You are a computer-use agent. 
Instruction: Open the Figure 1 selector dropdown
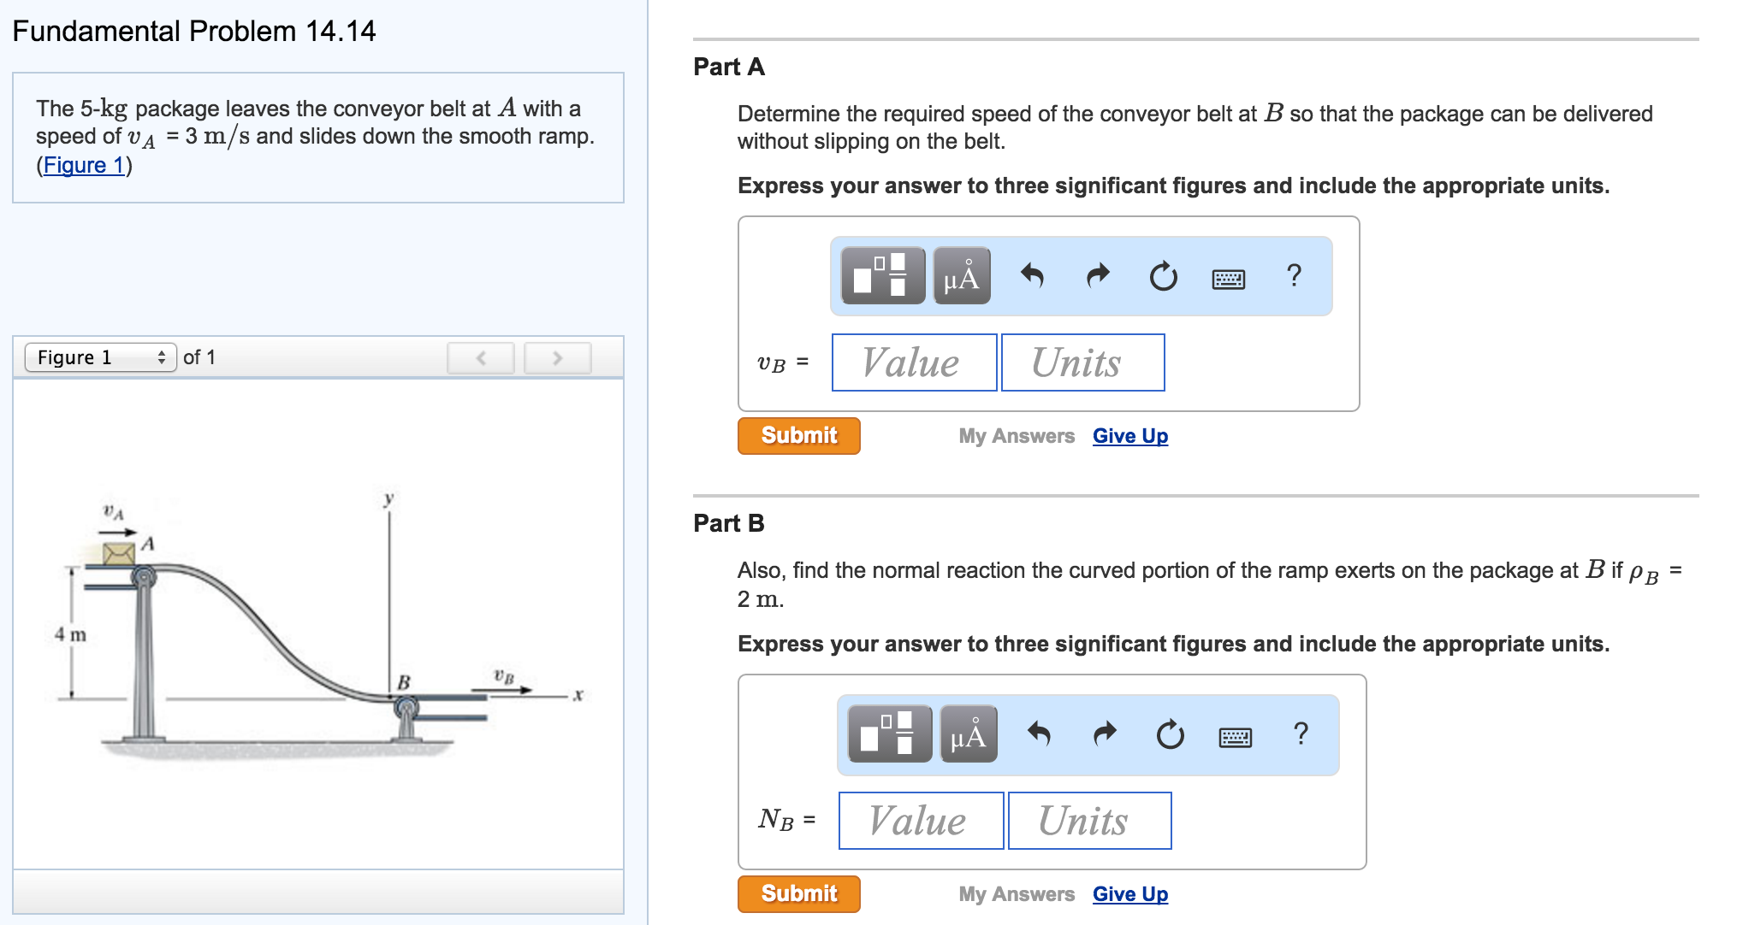pos(100,357)
